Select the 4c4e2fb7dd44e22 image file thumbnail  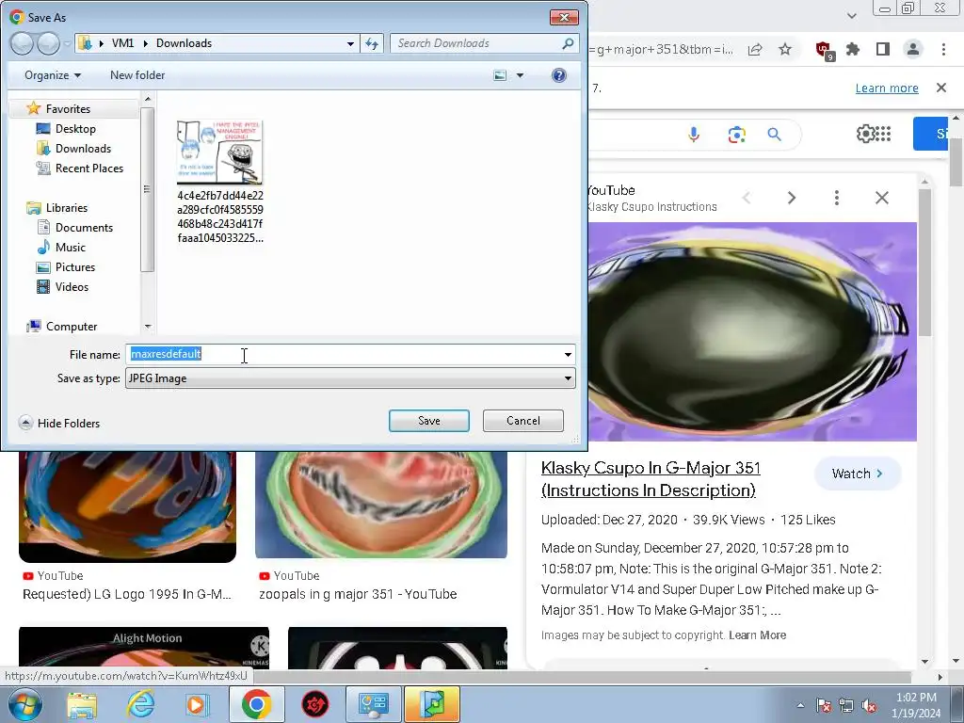(x=219, y=153)
